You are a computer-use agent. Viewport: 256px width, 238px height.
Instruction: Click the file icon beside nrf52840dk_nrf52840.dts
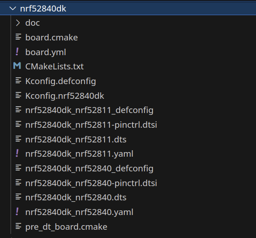pyautogui.click(x=18, y=197)
